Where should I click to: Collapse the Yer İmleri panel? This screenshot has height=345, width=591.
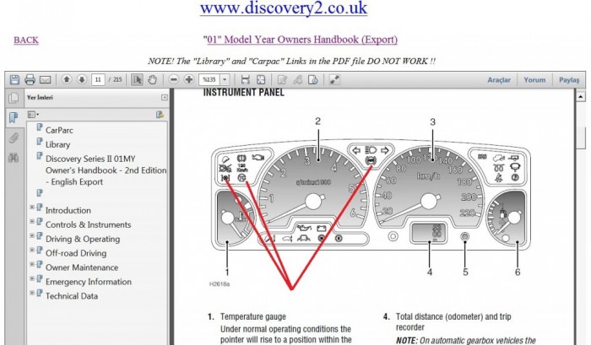(x=164, y=97)
